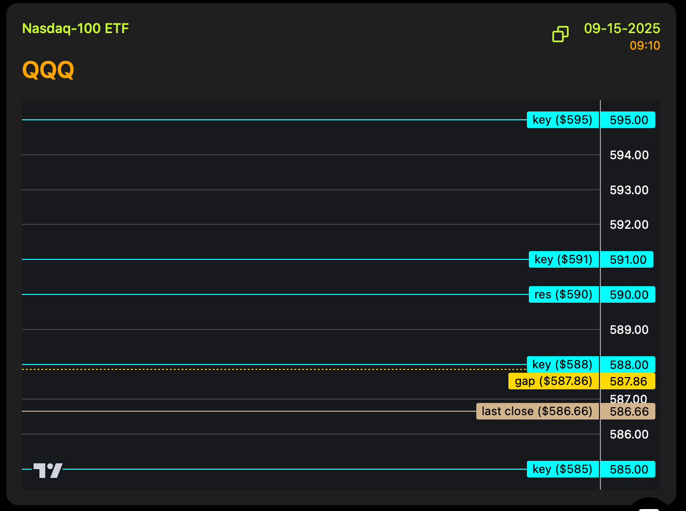
Task: Click the tan 586.66 price tag
Action: (x=628, y=411)
